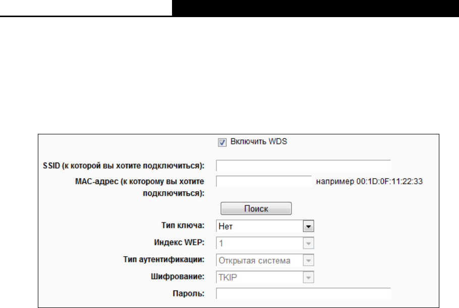Click the Тип аутентификации label
Viewport: 459px width, 308px height.
point(163,260)
